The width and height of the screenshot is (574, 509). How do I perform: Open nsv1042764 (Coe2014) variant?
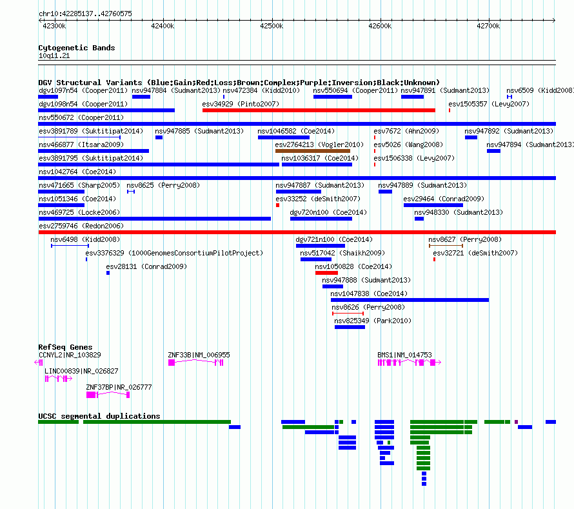coord(77,172)
